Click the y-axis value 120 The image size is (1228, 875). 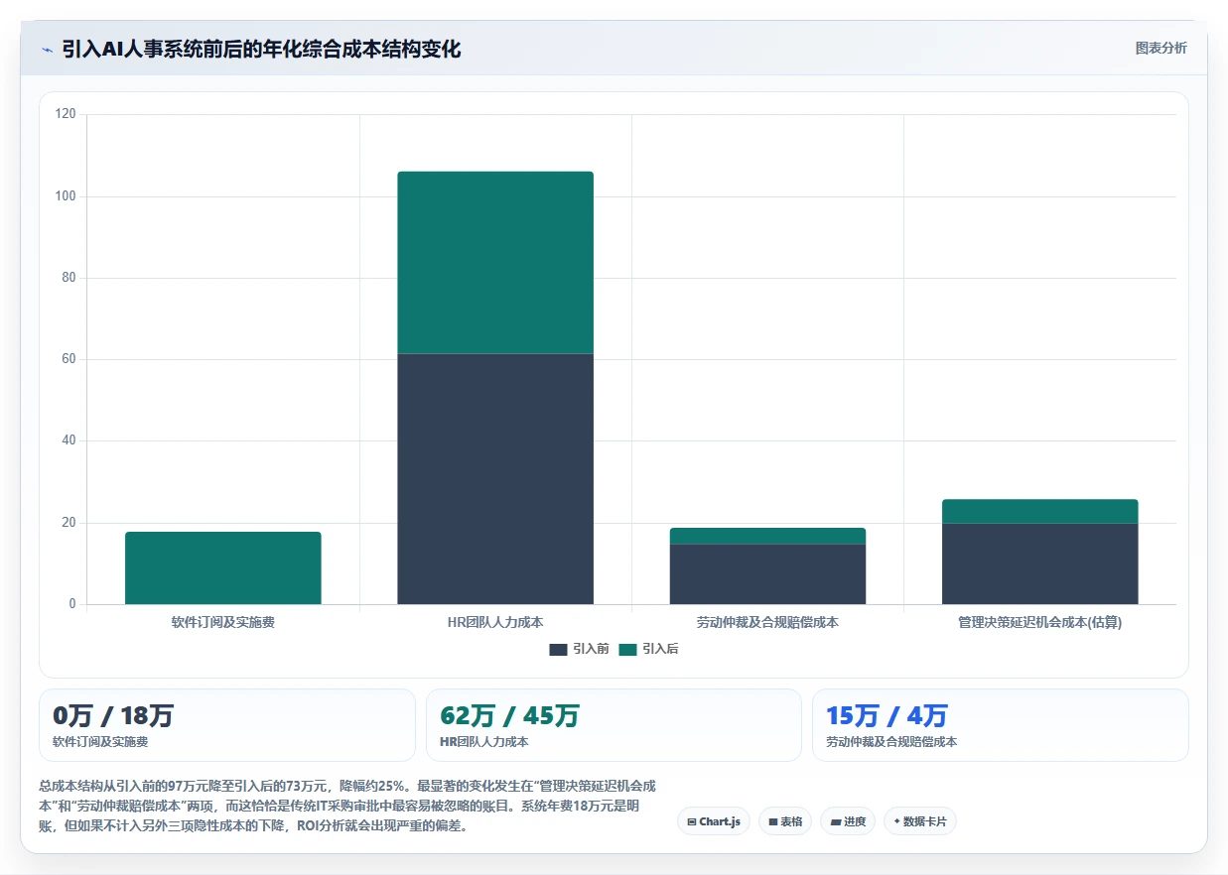(66, 114)
